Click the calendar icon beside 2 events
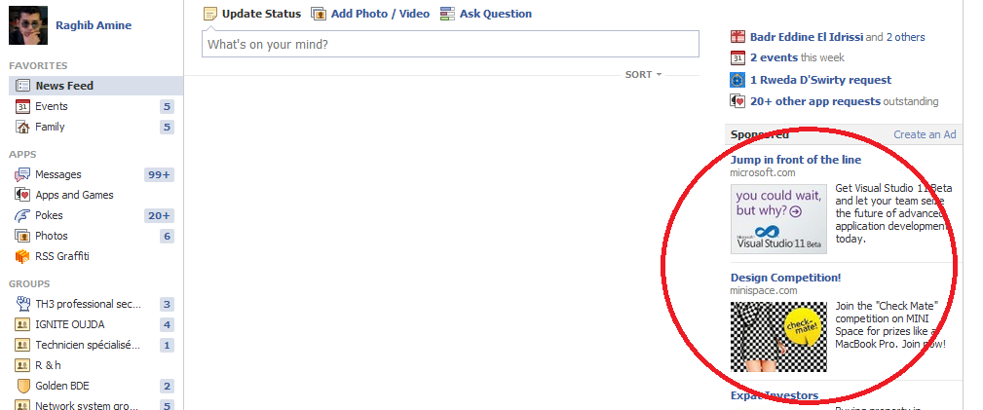Image resolution: width=983 pixels, height=410 pixels. click(737, 58)
